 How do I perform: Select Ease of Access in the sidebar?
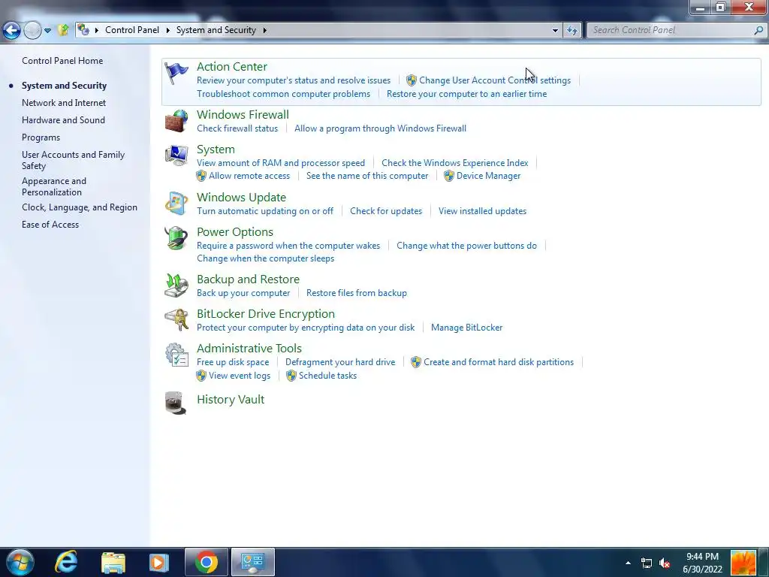point(50,224)
